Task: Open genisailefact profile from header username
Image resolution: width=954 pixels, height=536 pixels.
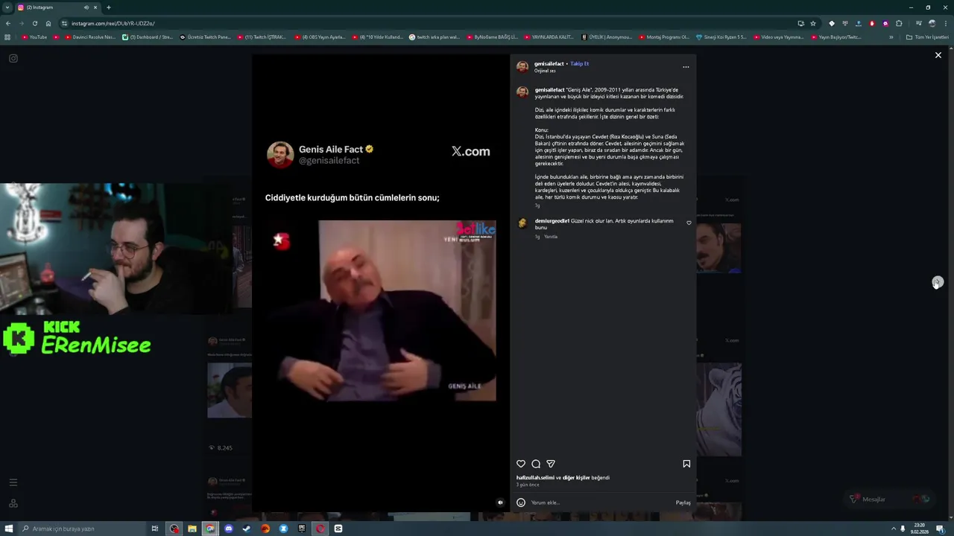Action: pos(549,64)
